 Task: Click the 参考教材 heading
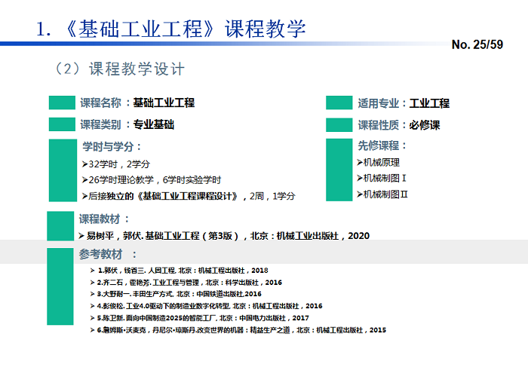click(x=107, y=254)
